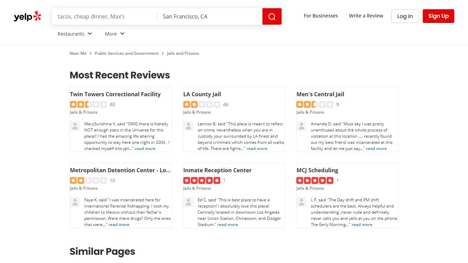Focus the search terms input field
The image size is (468, 263).
click(x=104, y=16)
